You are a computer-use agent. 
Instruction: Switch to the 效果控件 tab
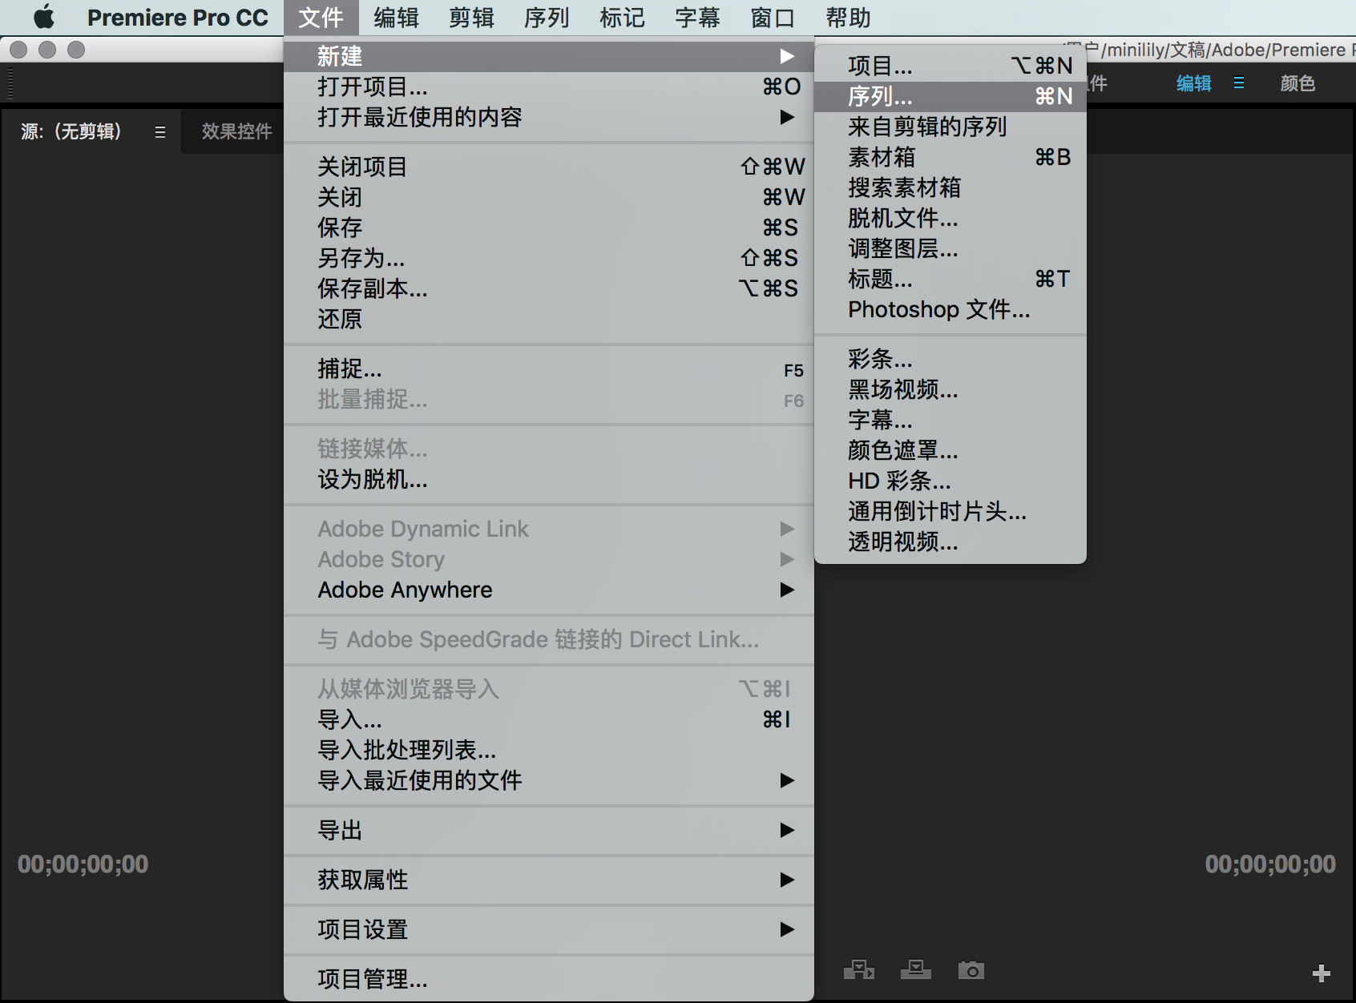(x=236, y=131)
